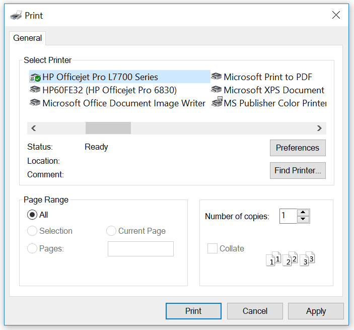The height and width of the screenshot is (330, 354).
Task: Select the All page range radio button
Action: (32, 215)
